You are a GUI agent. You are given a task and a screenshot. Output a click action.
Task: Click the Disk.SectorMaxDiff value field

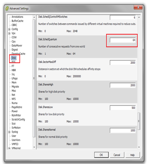click(x=123, y=63)
